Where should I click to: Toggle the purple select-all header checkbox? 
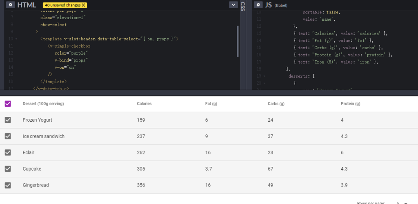[x=8, y=104]
